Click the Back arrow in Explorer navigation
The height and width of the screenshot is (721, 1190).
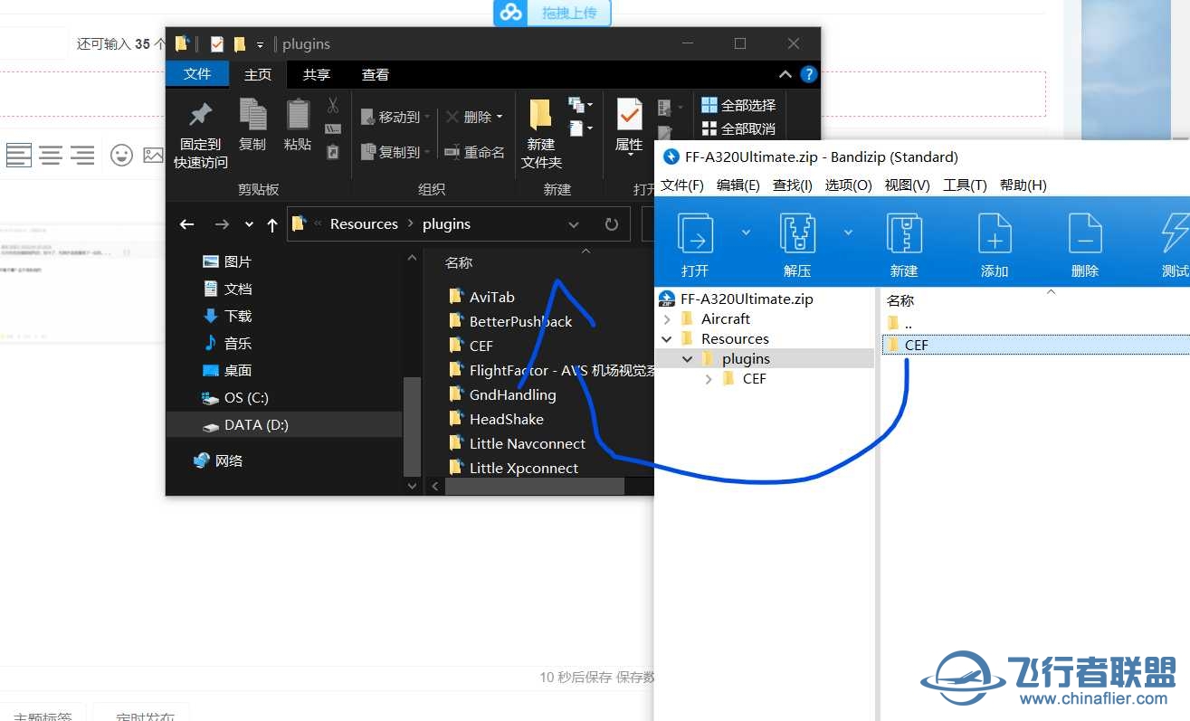187,224
